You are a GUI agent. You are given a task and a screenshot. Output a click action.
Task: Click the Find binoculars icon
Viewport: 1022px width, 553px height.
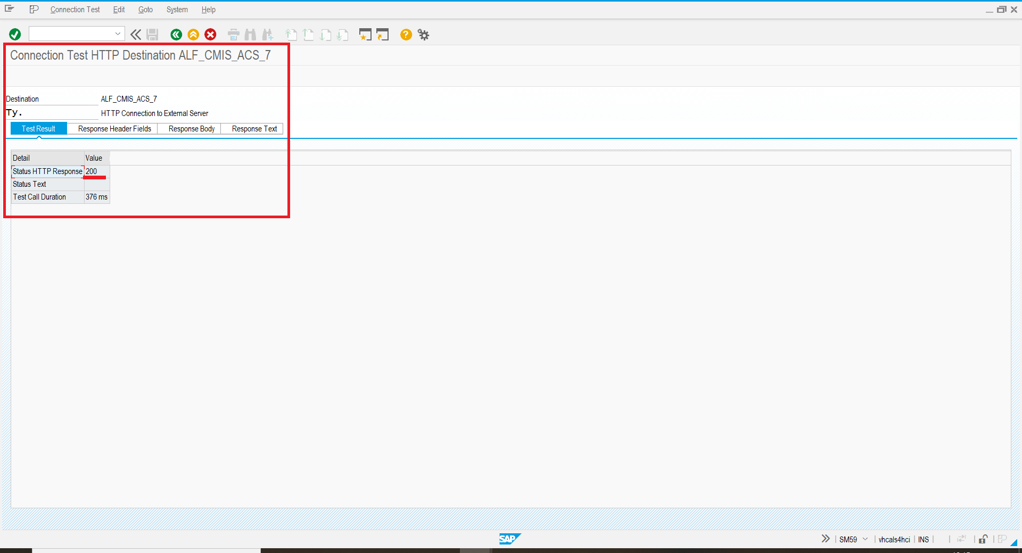tap(250, 35)
